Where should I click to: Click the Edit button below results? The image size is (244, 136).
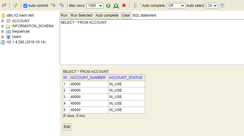point(67,127)
